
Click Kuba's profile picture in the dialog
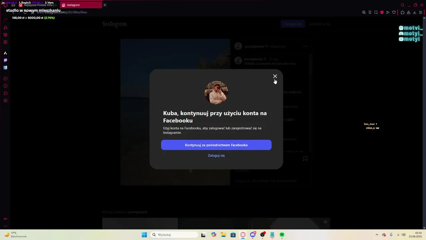click(x=216, y=93)
